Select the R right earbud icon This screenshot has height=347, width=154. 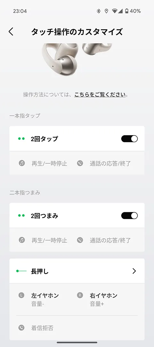click(80, 295)
